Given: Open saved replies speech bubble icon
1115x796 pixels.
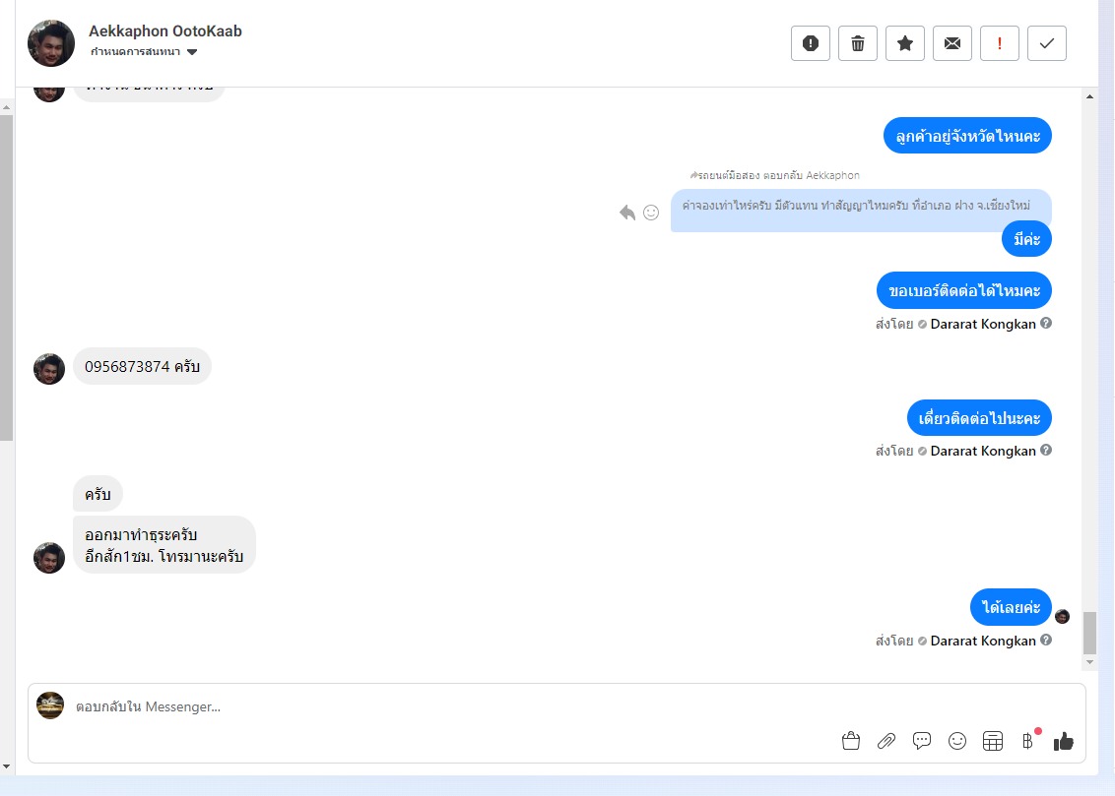Looking at the screenshot, I should click(x=922, y=741).
